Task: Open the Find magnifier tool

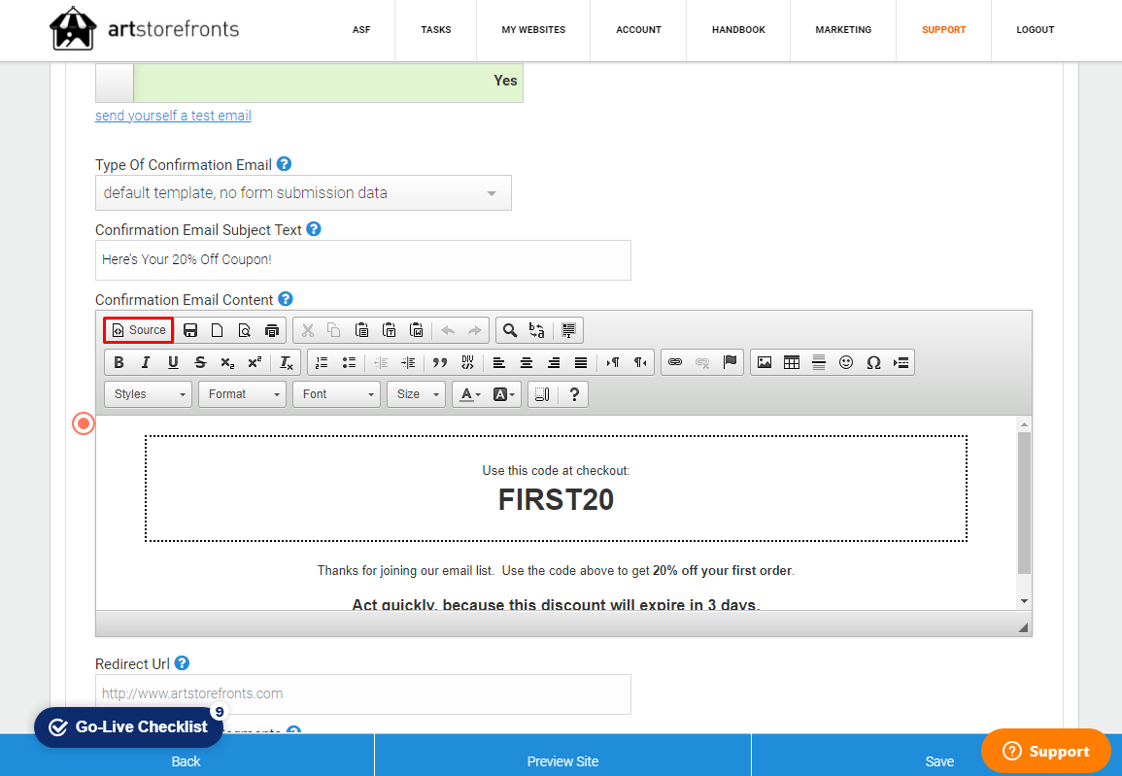Action: pos(509,330)
